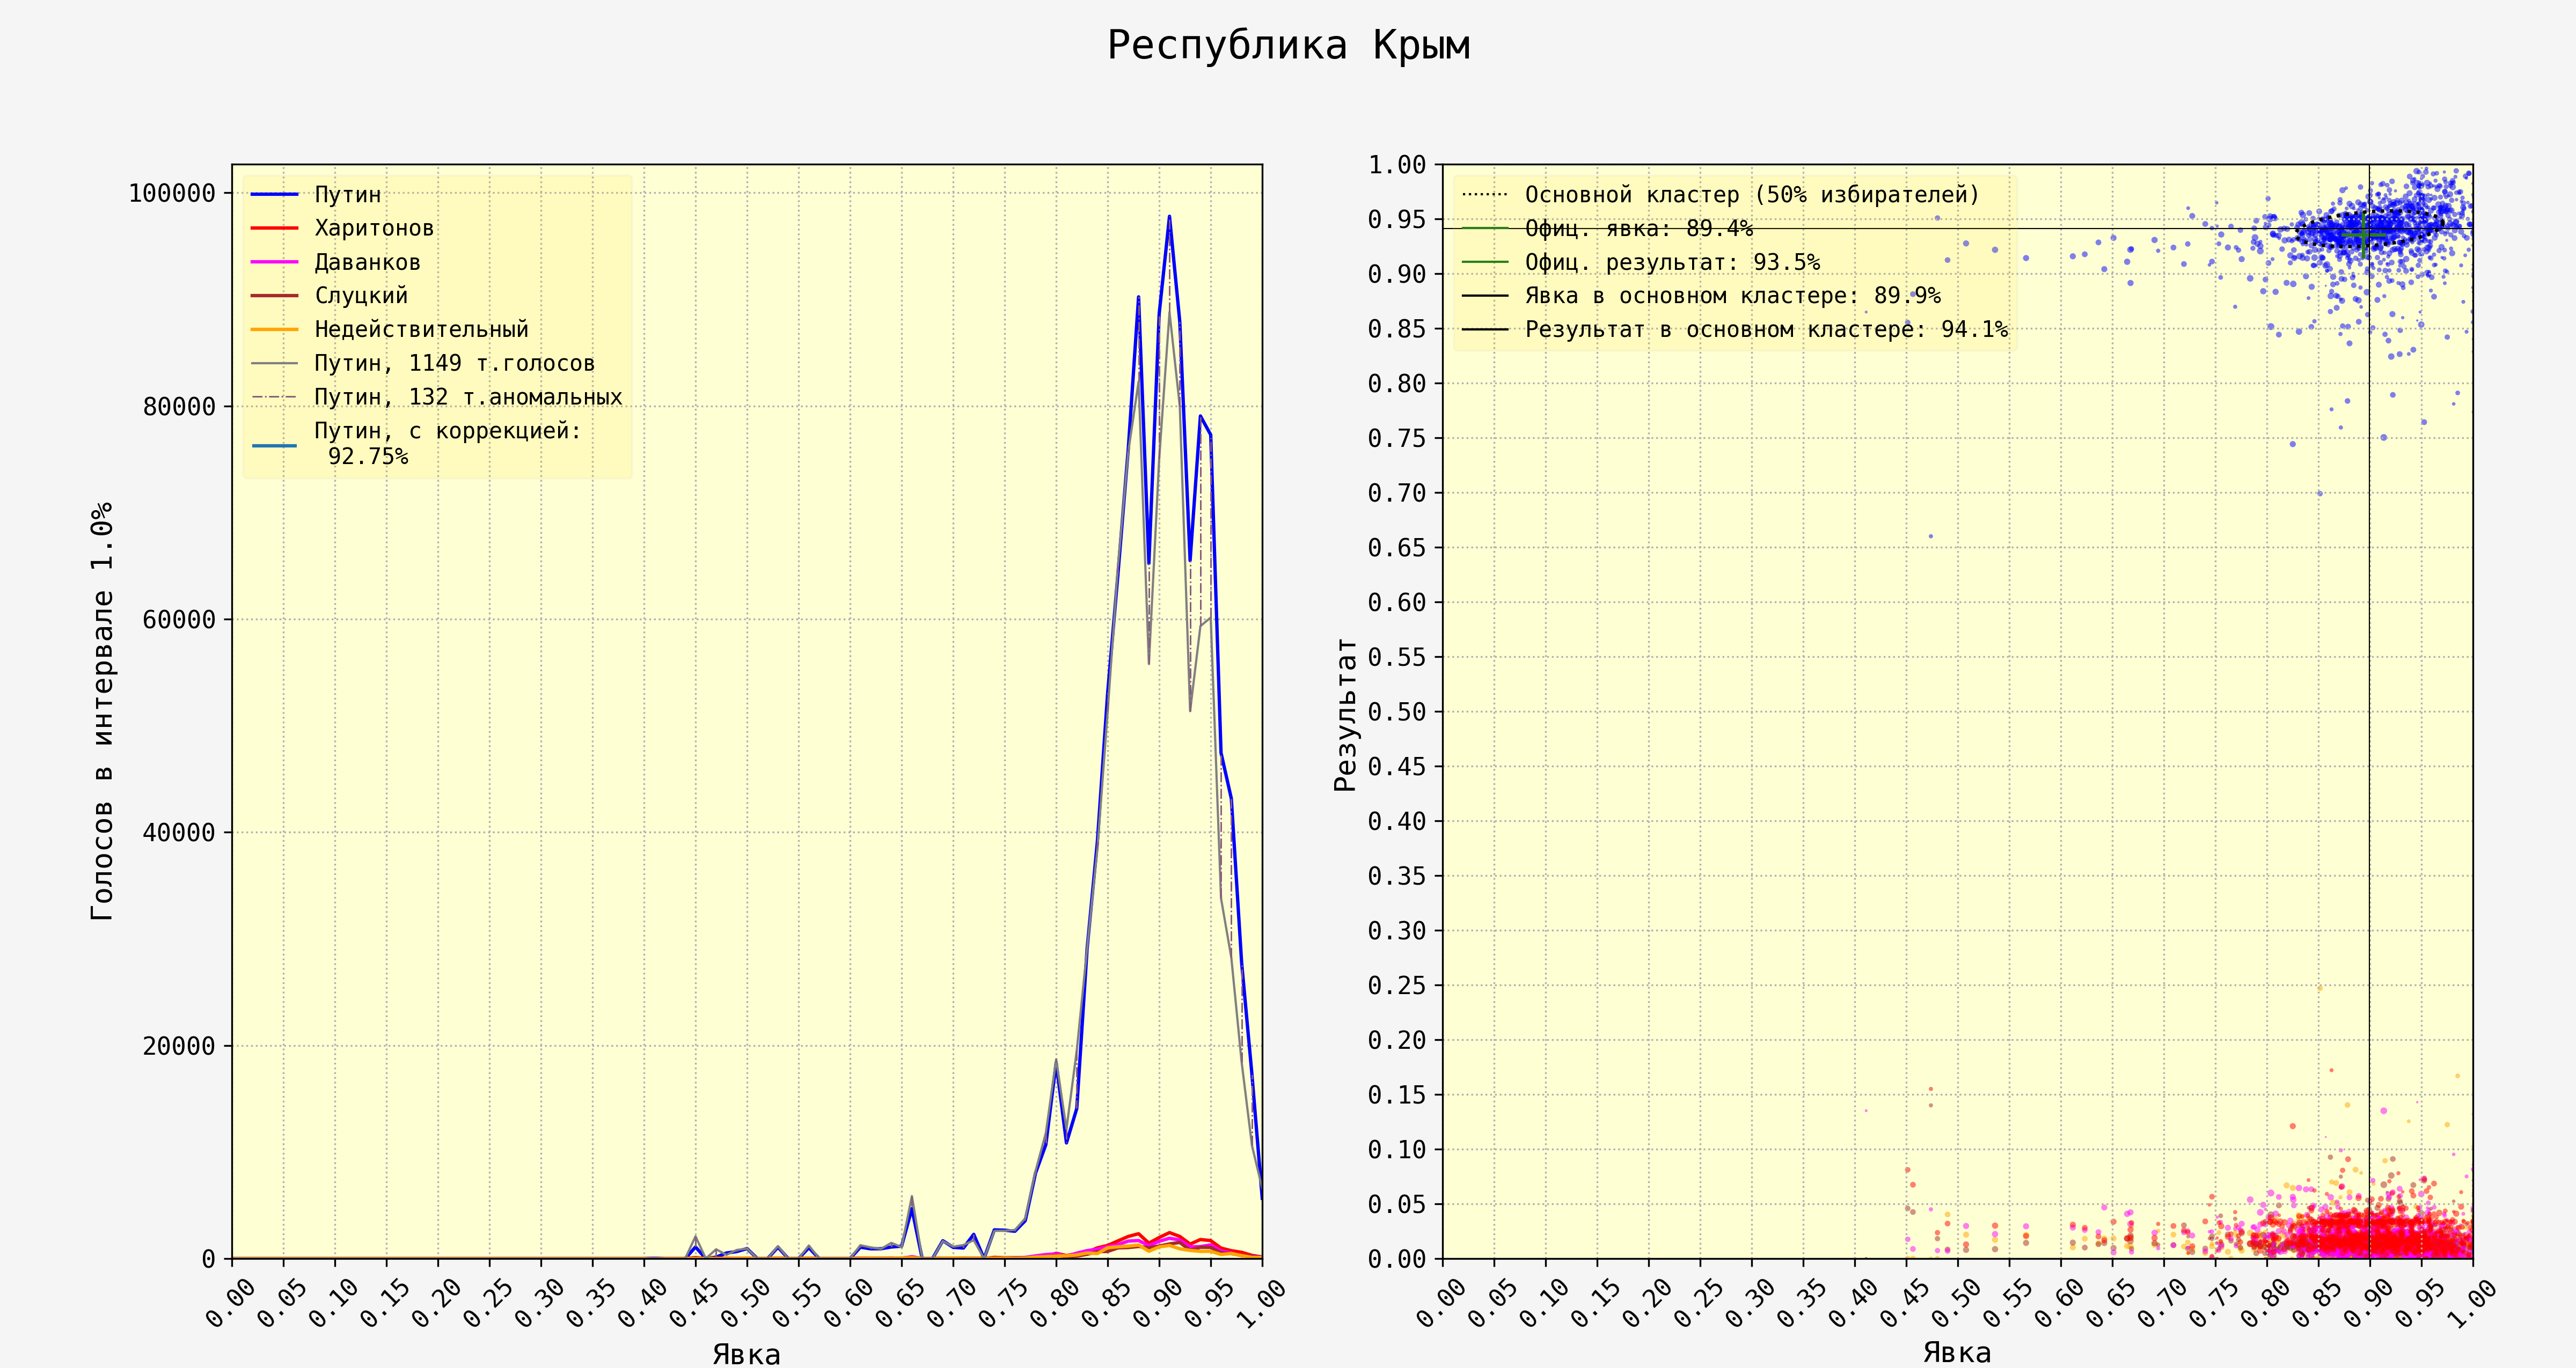Click legend entry 'Результат в основном кластере: 94.1%'
The width and height of the screenshot is (2576, 1368).
pyautogui.click(x=1734, y=330)
